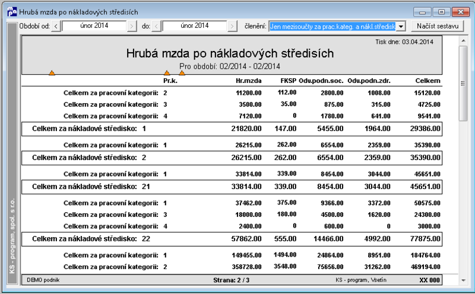
Task: Click the value 24300.00 in Celkem
Action: (x=427, y=215)
